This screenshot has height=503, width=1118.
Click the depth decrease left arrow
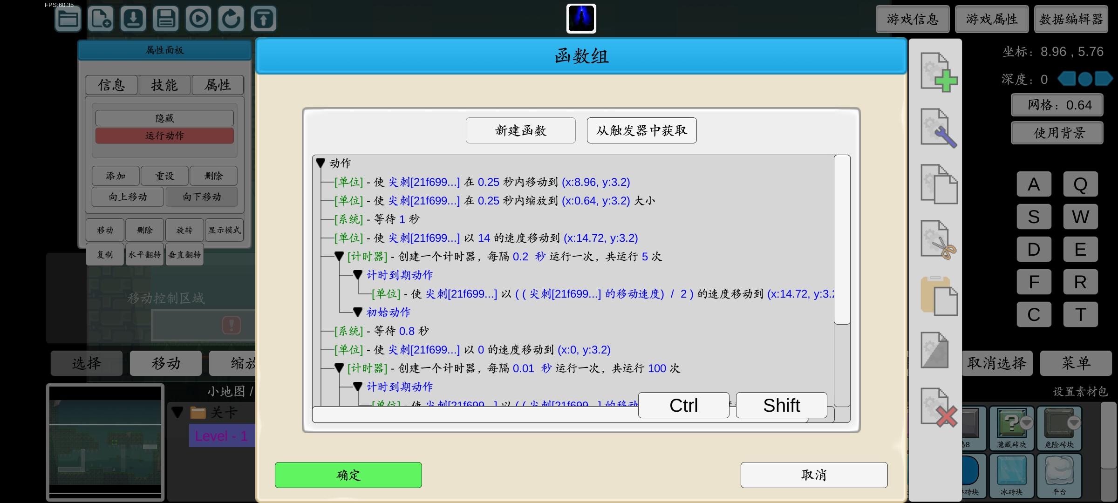(x=1067, y=79)
